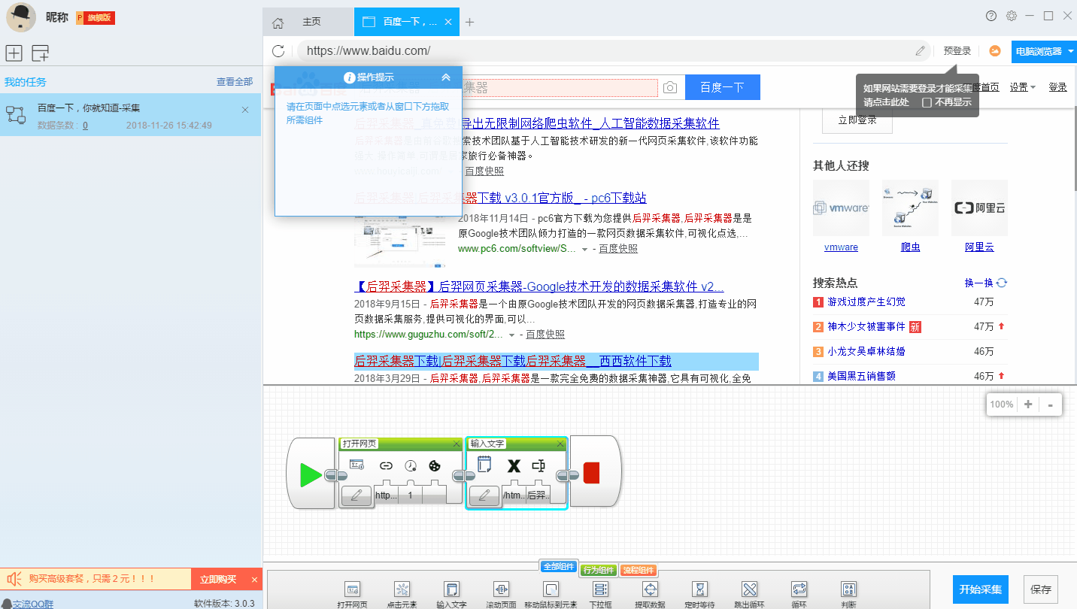Close the 打开网页 flow block
The width and height of the screenshot is (1077, 609).
click(456, 444)
